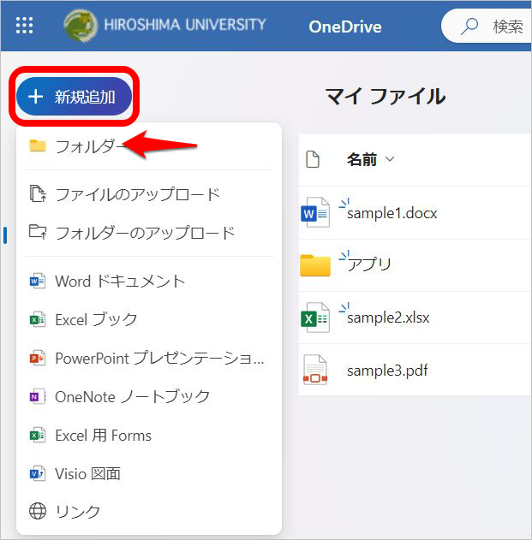Screen dimensions: 532x540
Task: Click the Excel icon beside sample2.xlsx
Action: point(314,317)
